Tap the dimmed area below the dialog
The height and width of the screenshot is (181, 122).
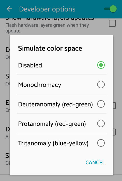pyautogui.click(x=61, y=178)
